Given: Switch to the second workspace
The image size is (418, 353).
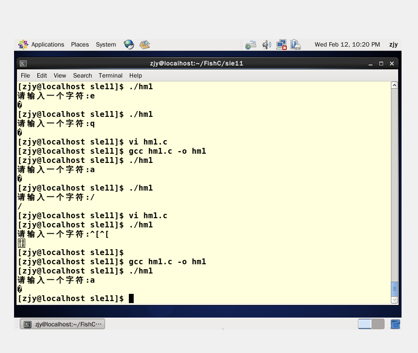Looking at the screenshot, I should tap(378, 324).
